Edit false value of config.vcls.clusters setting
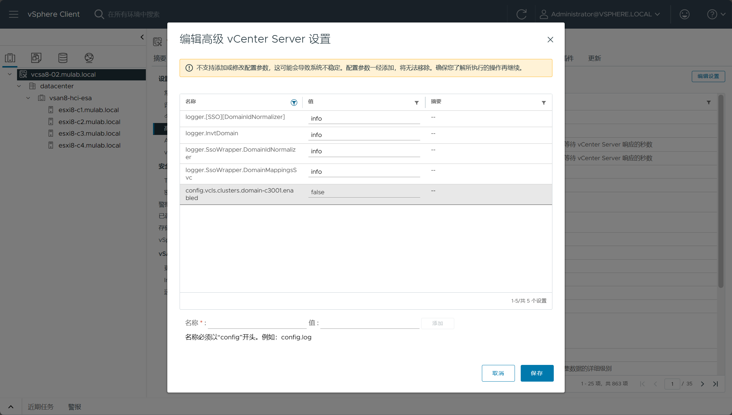 [364, 192]
